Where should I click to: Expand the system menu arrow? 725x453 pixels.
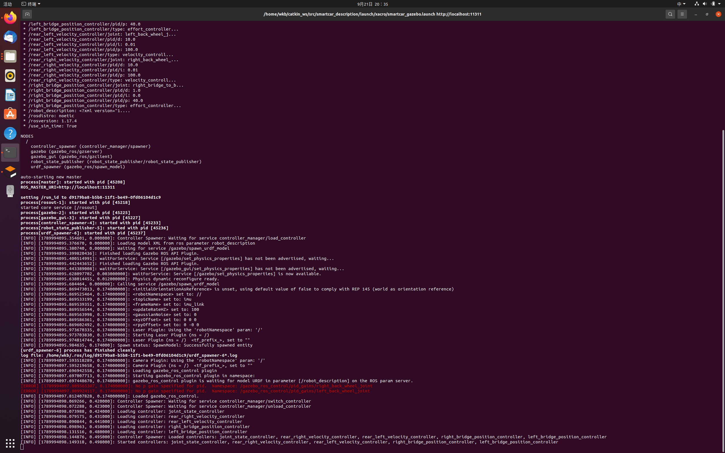coord(719,4)
